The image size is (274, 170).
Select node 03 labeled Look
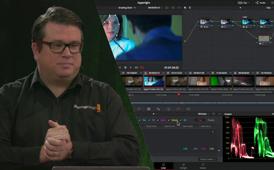coord(247,24)
